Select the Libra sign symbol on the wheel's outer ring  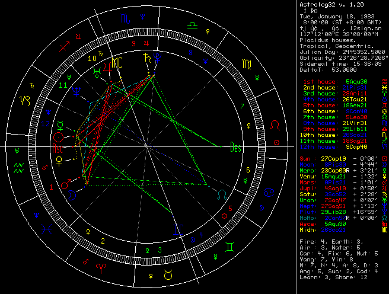(193, 25)
